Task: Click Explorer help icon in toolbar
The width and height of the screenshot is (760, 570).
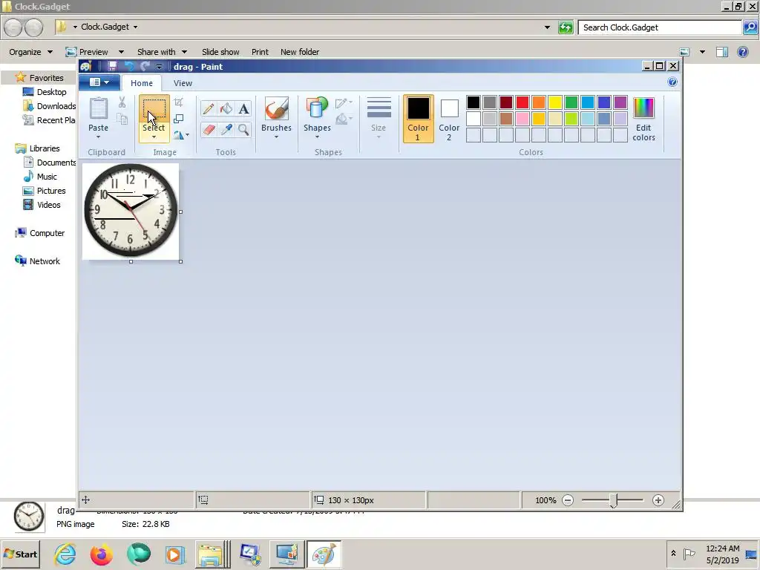Action: [742, 52]
